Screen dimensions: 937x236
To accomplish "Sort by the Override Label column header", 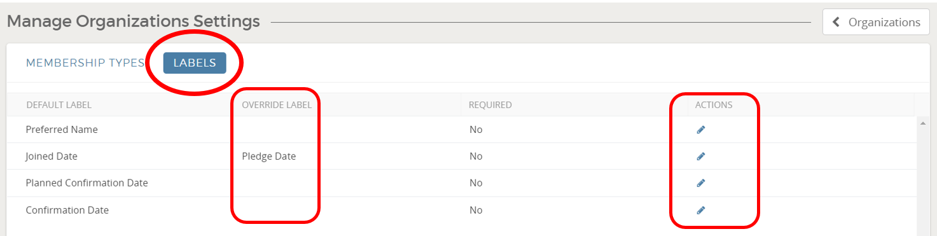I will [x=277, y=105].
